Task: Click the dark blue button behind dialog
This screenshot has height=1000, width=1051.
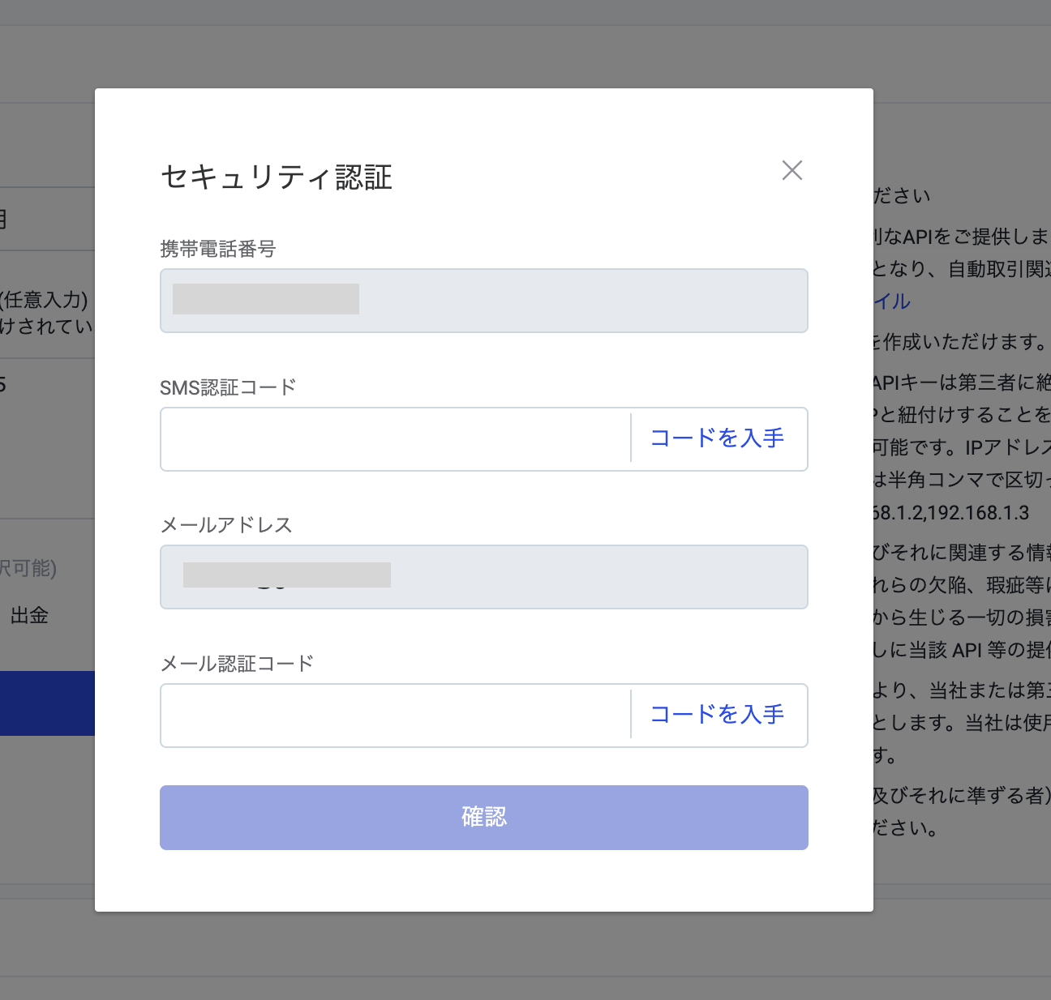Action: [47, 703]
